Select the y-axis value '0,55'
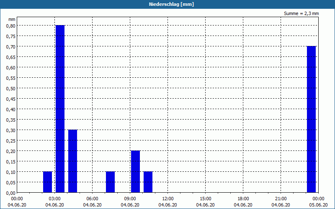This screenshot has height=209, width=335. click(11, 78)
